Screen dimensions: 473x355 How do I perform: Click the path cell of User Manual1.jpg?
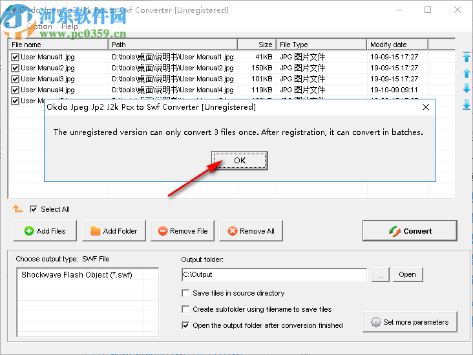pos(173,57)
